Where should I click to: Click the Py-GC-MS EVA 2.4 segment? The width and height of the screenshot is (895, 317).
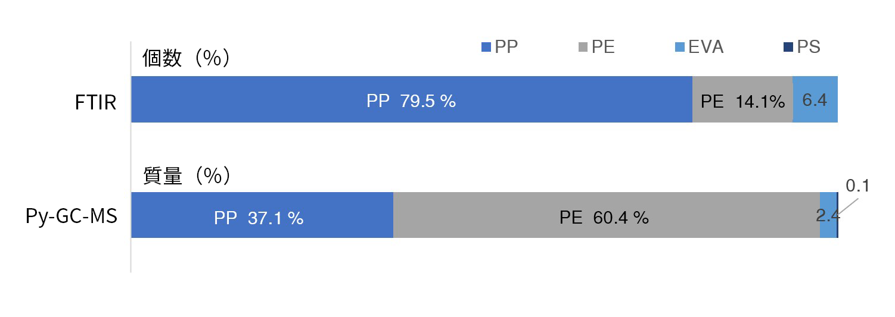(828, 215)
